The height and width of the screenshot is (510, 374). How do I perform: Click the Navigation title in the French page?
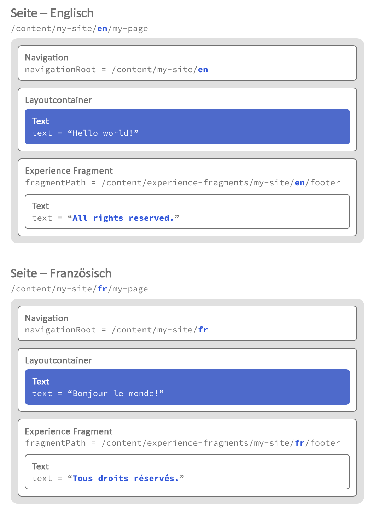47,318
